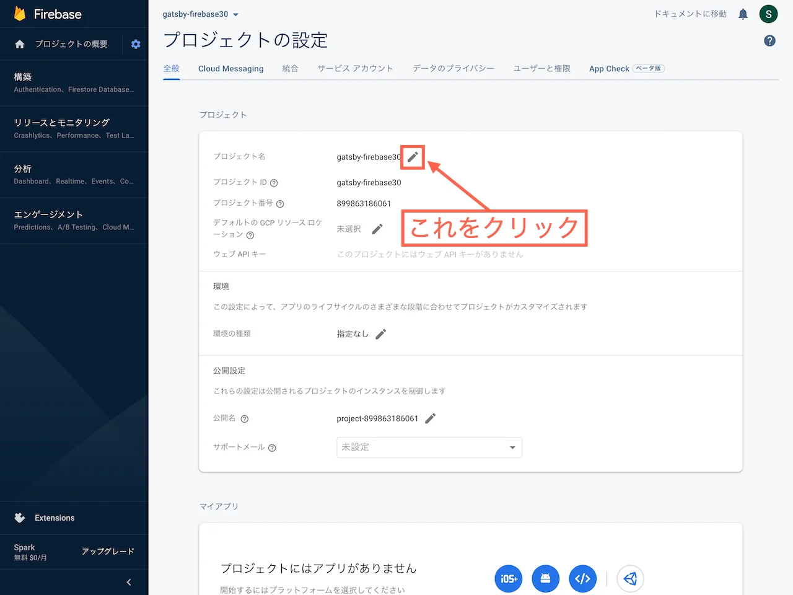Click the settings gear in the sidebar
793x595 pixels.
[135, 44]
